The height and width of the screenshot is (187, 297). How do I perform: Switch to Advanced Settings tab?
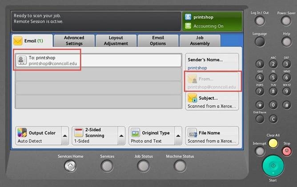(x=74, y=40)
